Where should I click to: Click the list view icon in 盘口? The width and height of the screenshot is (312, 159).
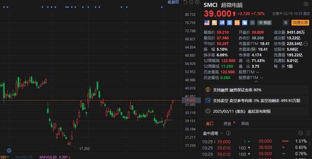coord(308,133)
